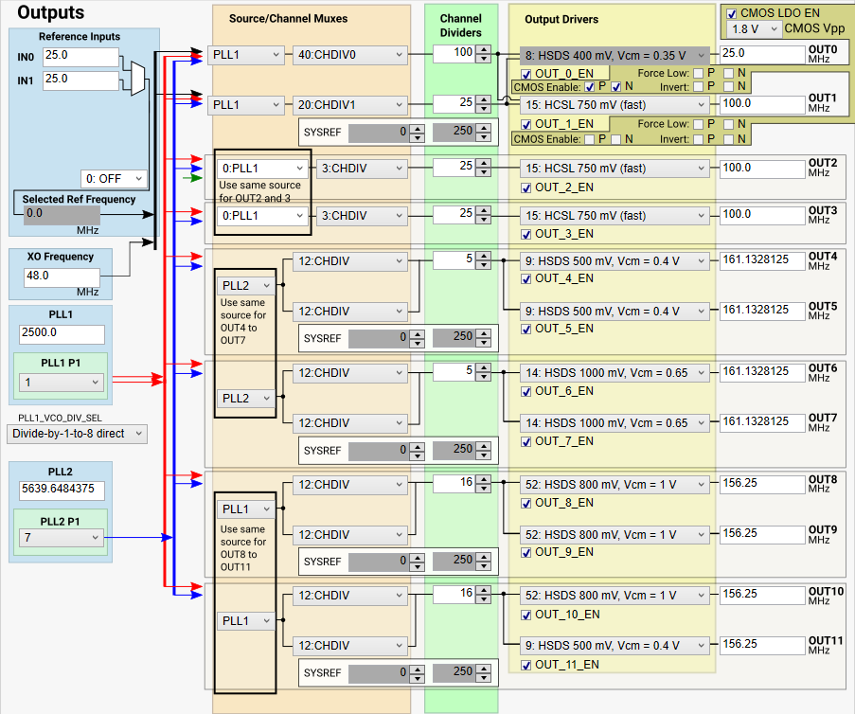This screenshot has width=855, height=714.
Task: Click the XO Frequency input field
Action: [x=62, y=277]
